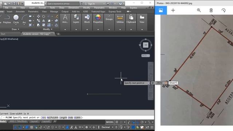Open the Layers panel button
This screenshot has height=131, width=233.
click(76, 19)
